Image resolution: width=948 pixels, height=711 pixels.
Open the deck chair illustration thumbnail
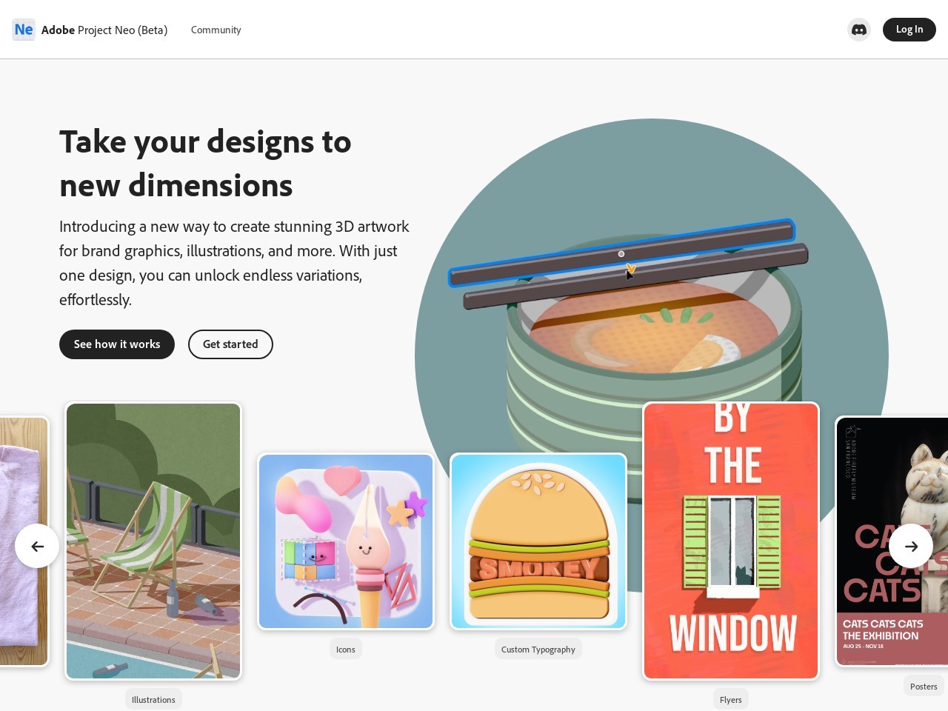(x=153, y=541)
